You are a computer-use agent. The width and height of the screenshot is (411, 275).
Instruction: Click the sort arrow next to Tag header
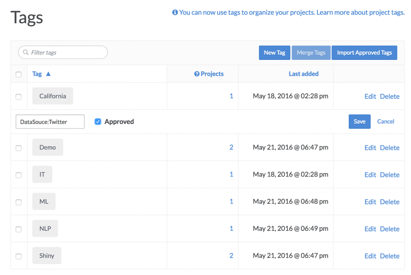coord(48,74)
